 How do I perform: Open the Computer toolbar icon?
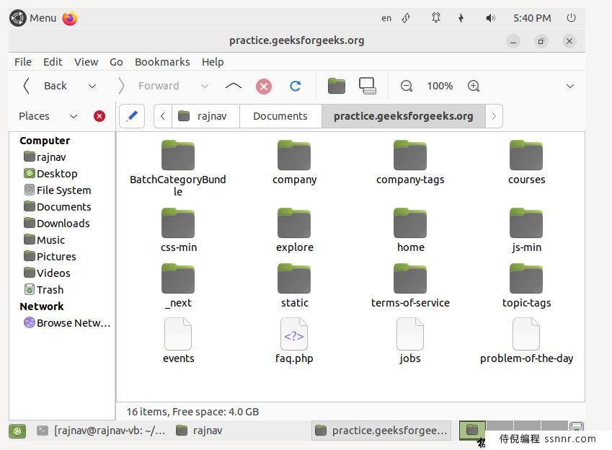(x=368, y=86)
